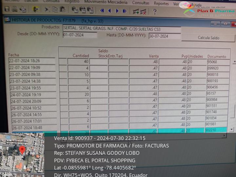The image size is (236, 177).
Task: Click the Delete Record icon with red X
Action: coord(143,11)
